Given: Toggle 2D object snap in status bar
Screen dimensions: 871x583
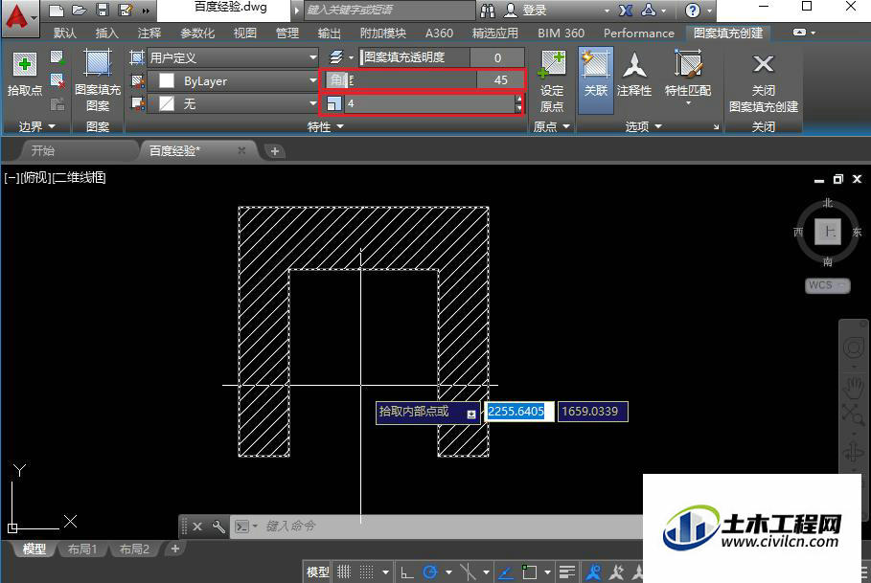Looking at the screenshot, I should pyautogui.click(x=529, y=572).
